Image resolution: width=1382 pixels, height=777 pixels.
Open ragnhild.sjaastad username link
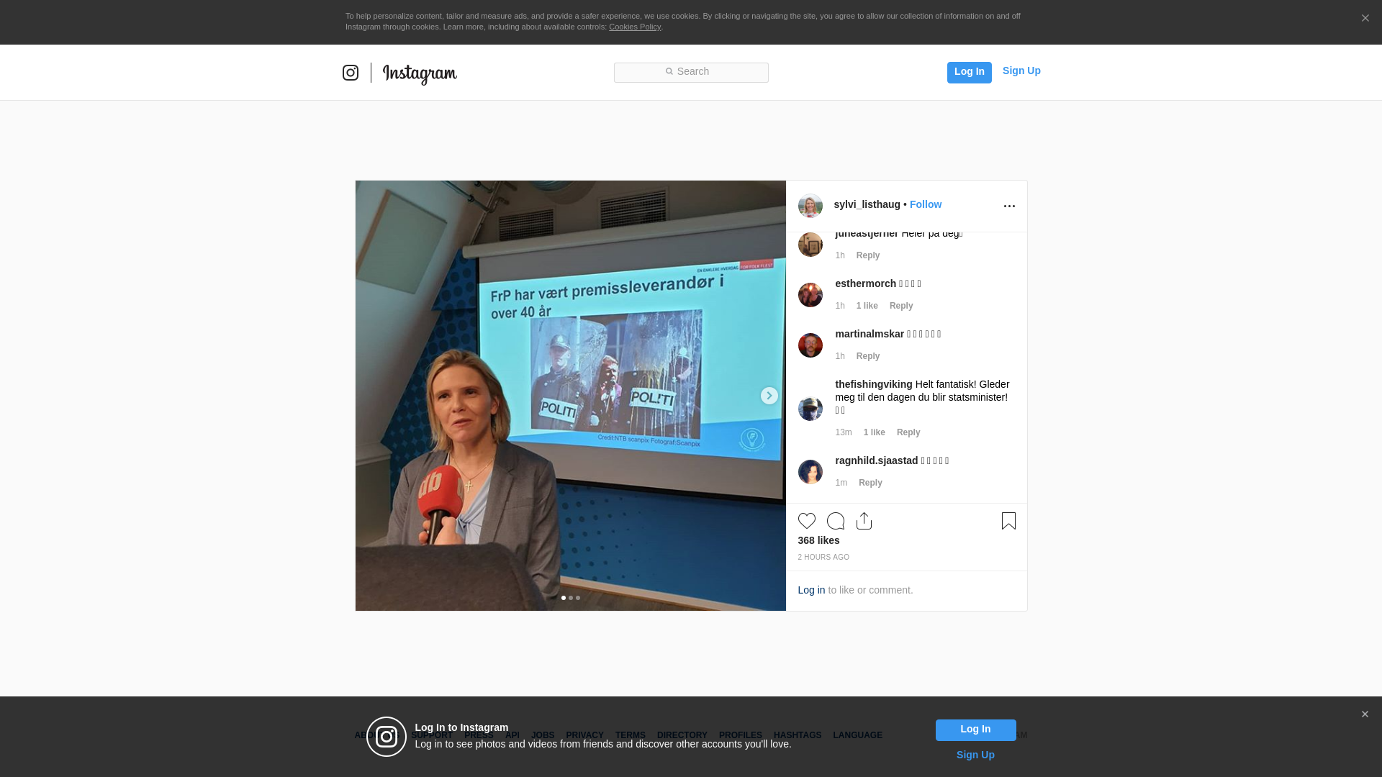[x=877, y=460]
